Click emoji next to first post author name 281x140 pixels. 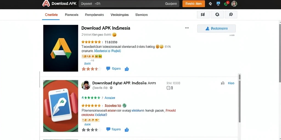(114, 34)
